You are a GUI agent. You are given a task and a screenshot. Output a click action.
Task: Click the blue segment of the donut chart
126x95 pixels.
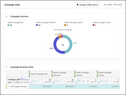(55, 46)
